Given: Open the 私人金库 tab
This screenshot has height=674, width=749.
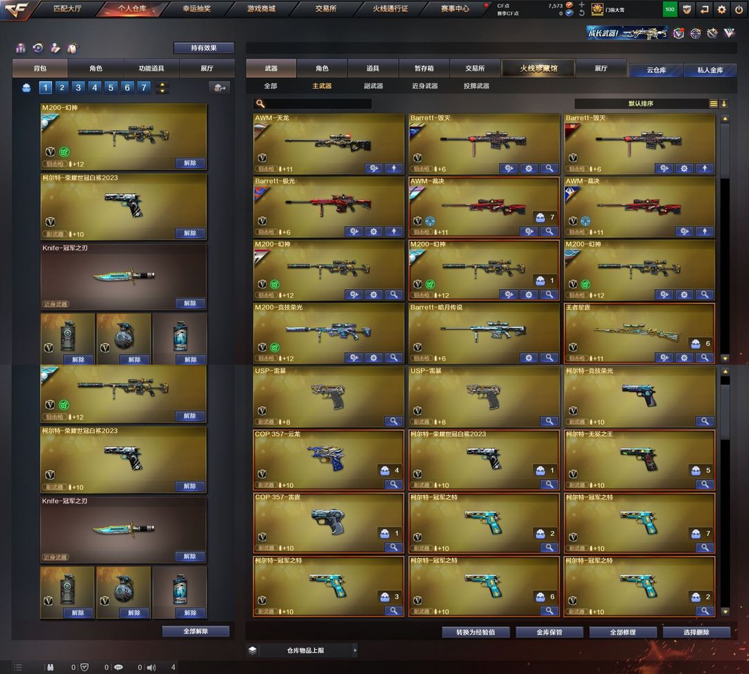Looking at the screenshot, I should point(710,70).
